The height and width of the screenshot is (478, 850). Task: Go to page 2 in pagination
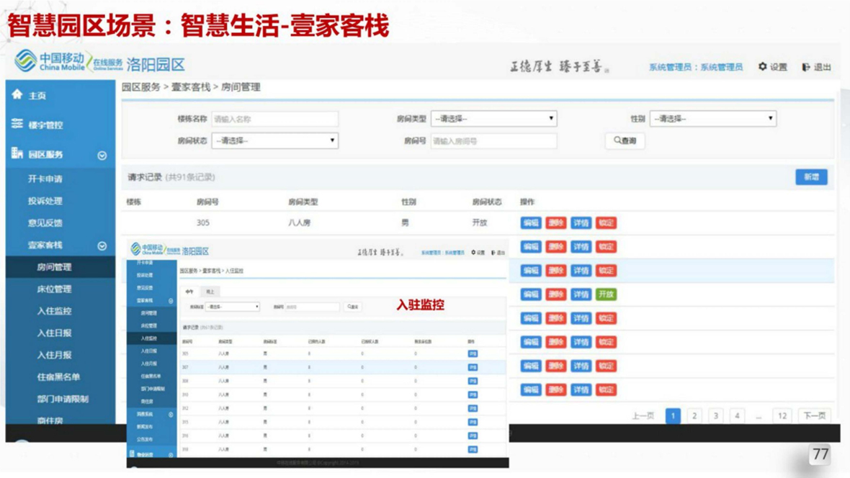pyautogui.click(x=694, y=416)
